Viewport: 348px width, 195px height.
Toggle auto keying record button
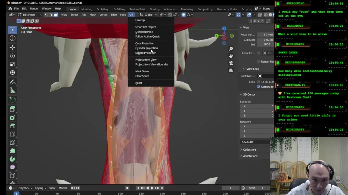click(127, 188)
